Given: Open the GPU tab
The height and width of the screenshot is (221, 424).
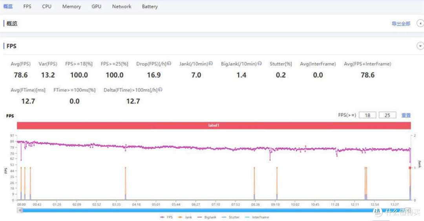Looking at the screenshot, I should (x=96, y=6).
